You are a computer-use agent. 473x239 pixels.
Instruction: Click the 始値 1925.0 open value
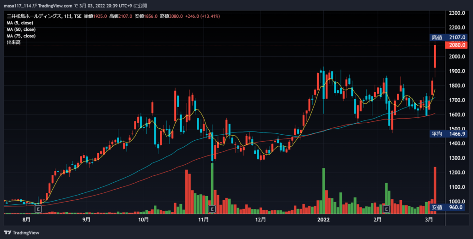click(x=95, y=16)
